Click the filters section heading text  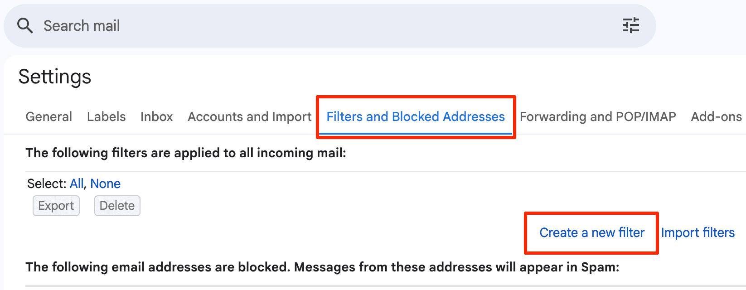[x=186, y=153]
